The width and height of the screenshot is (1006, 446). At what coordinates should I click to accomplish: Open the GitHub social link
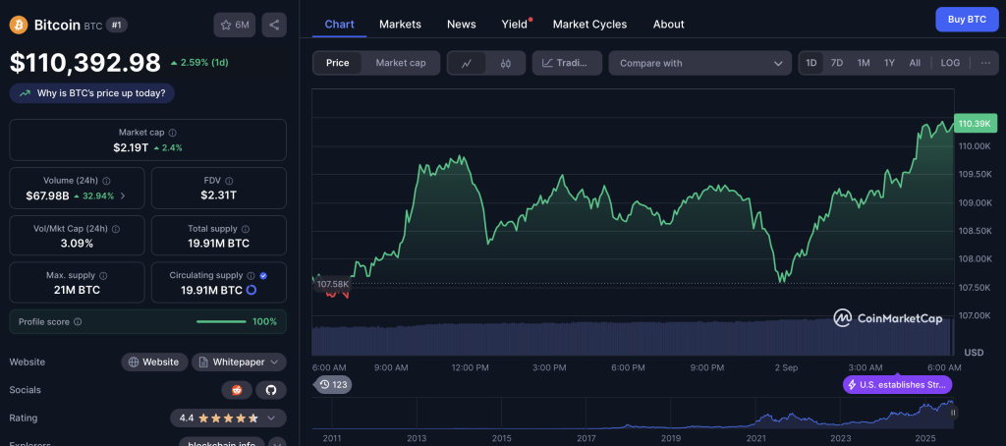tap(271, 390)
